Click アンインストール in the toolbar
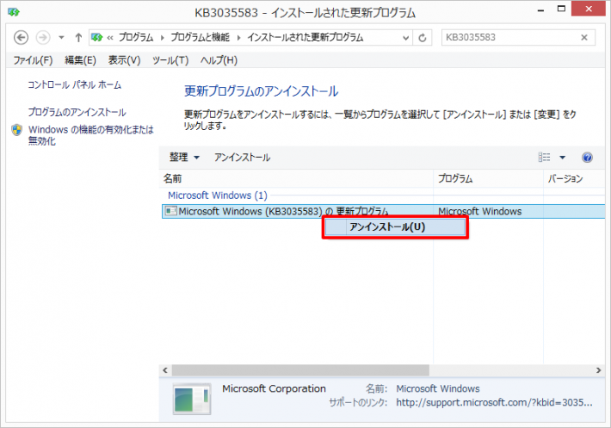 coord(242,157)
